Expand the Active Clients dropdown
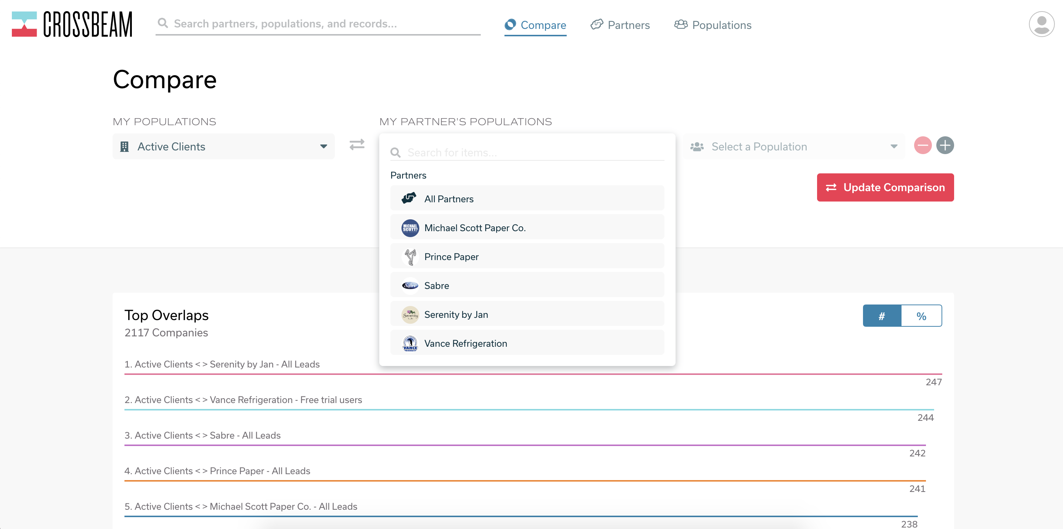Screen dimensions: 1063x529 coord(223,146)
